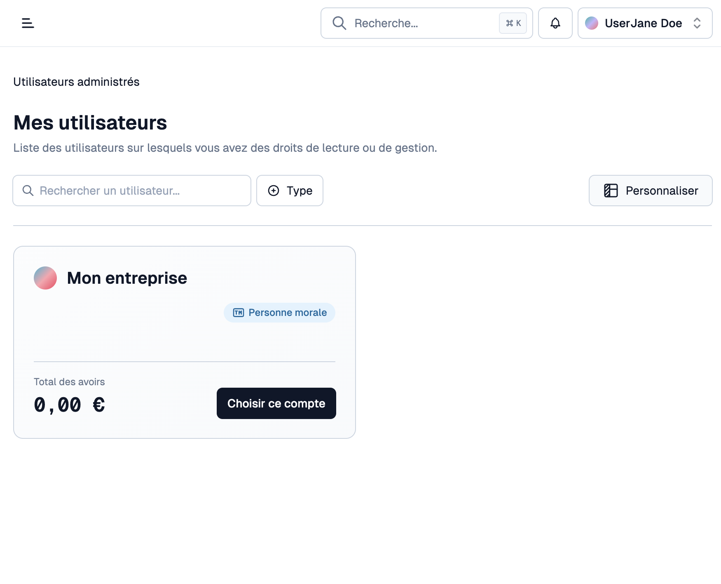Click the Jane Doe gradient avatar

(592, 23)
